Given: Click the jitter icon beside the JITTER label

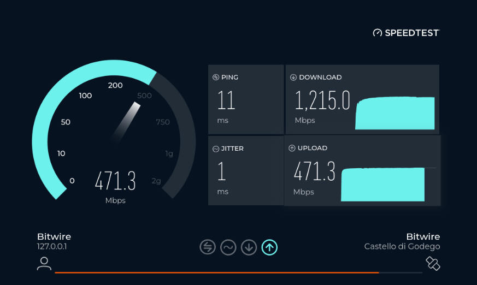Looking at the screenshot, I should coord(216,149).
